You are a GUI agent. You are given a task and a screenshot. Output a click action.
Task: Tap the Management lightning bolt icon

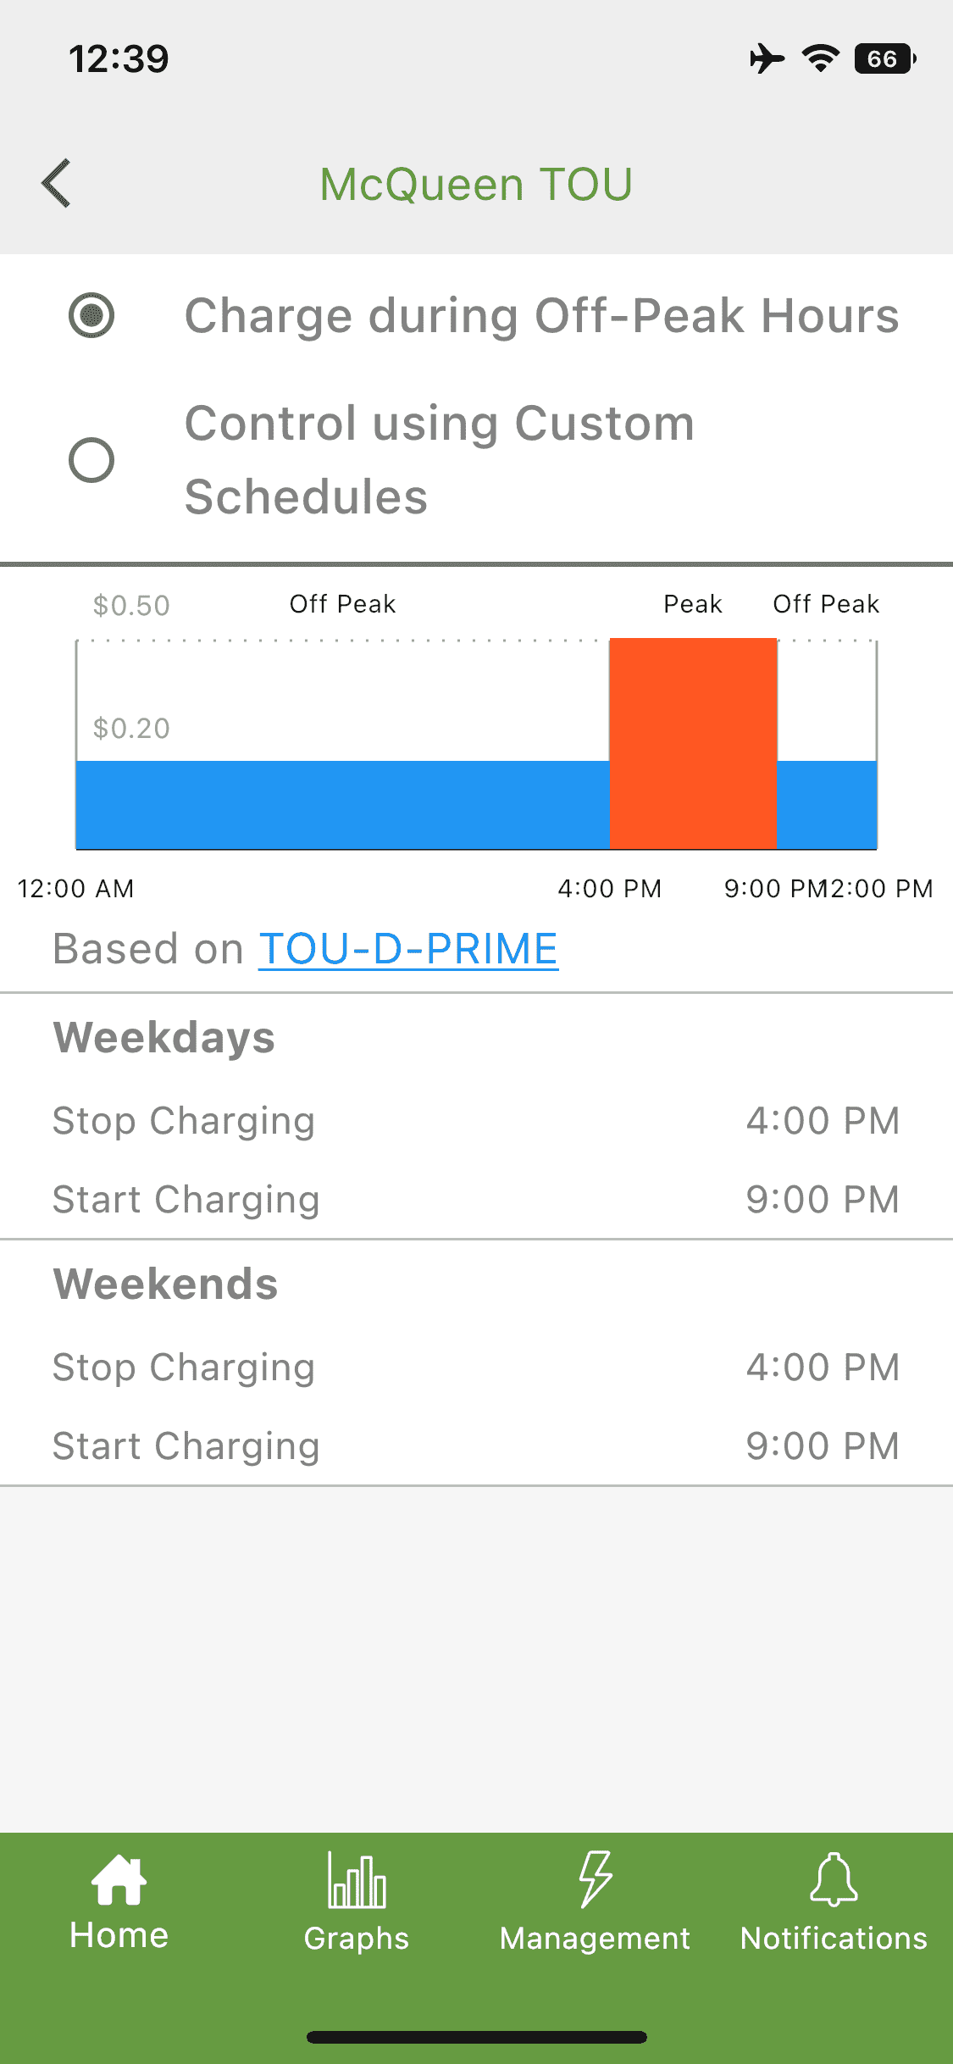[x=595, y=1879]
